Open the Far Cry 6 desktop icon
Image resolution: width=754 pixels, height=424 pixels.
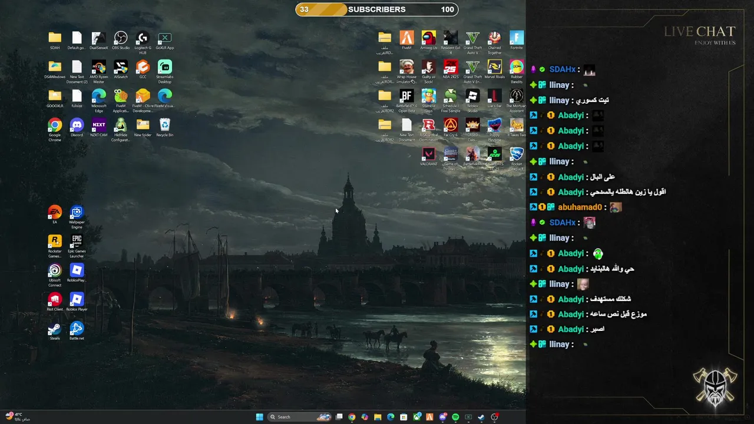451,127
